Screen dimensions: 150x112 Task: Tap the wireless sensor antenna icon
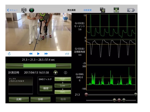click(x=24, y=10)
